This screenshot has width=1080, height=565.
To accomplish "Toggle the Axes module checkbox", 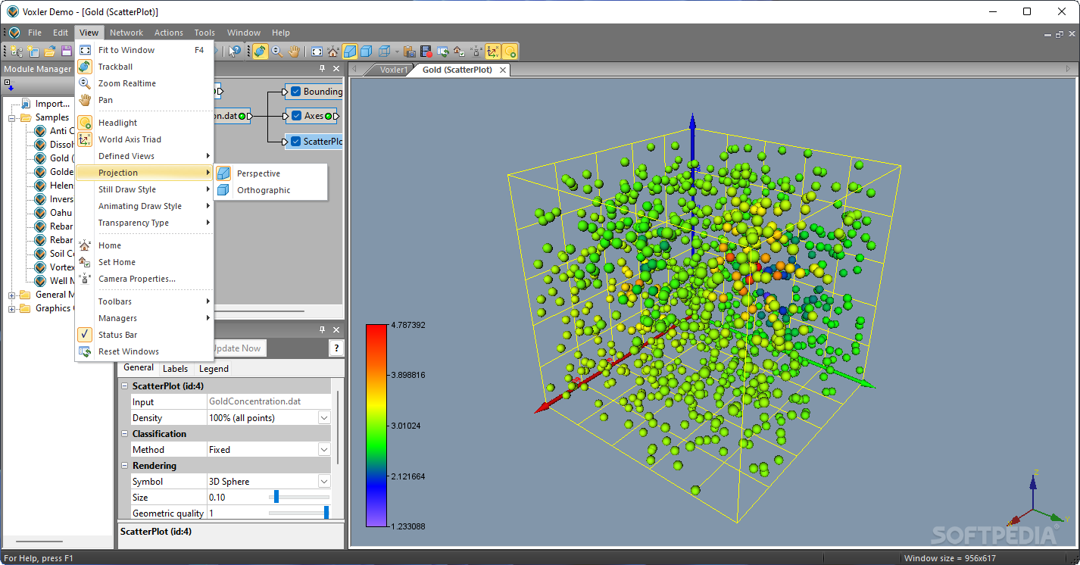I will pyautogui.click(x=295, y=116).
